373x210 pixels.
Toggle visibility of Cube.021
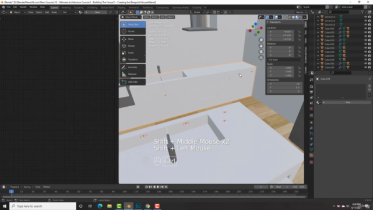click(365, 56)
